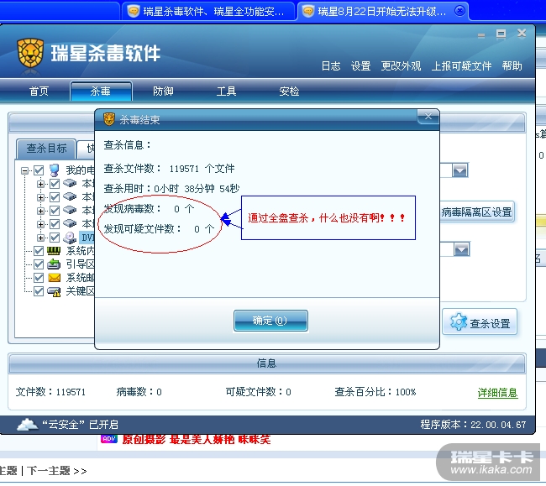Click the 引导区 boot sector icon

tap(54, 264)
